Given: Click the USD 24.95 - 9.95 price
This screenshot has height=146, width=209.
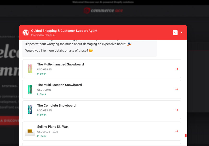Looking at the screenshot, I should (x=48, y=132).
